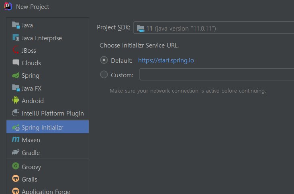
Task: Click the "Custom:" label text
Action: click(122, 75)
